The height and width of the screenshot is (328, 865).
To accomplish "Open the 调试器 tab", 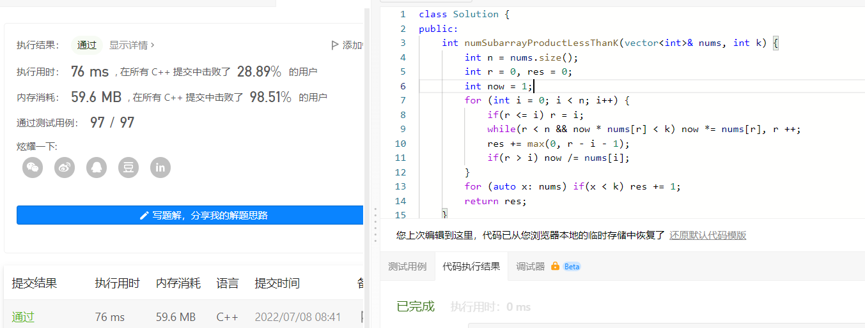I will click(x=531, y=266).
